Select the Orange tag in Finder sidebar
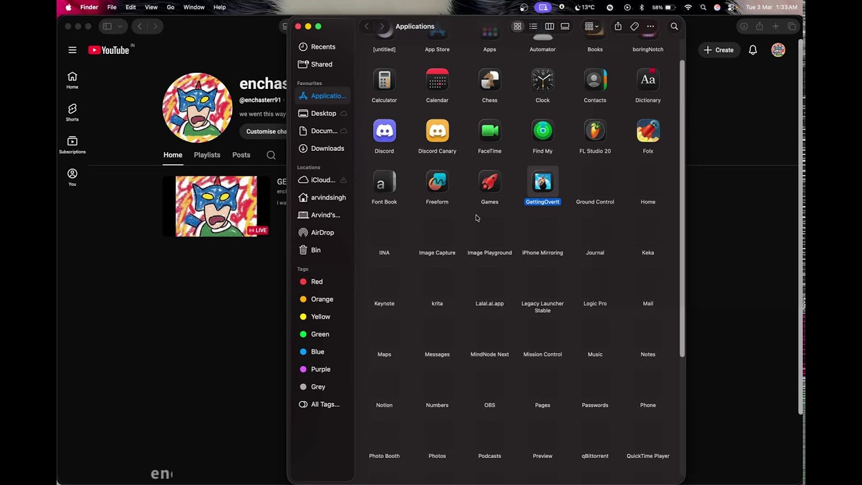Screen dimensions: 862x485 coord(323,299)
